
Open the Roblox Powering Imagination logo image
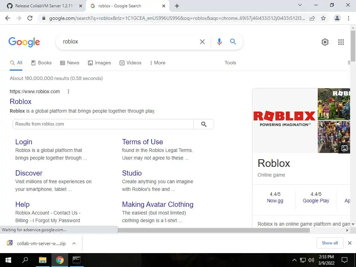[285, 121]
